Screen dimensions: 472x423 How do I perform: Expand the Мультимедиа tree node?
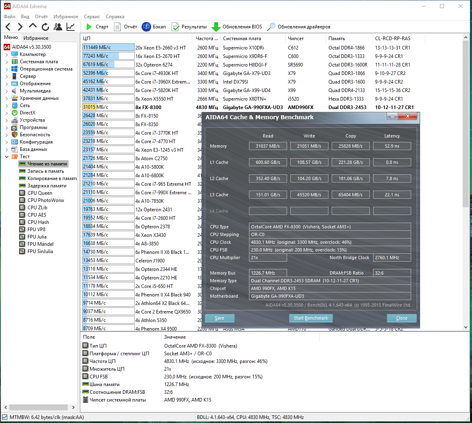point(6,91)
